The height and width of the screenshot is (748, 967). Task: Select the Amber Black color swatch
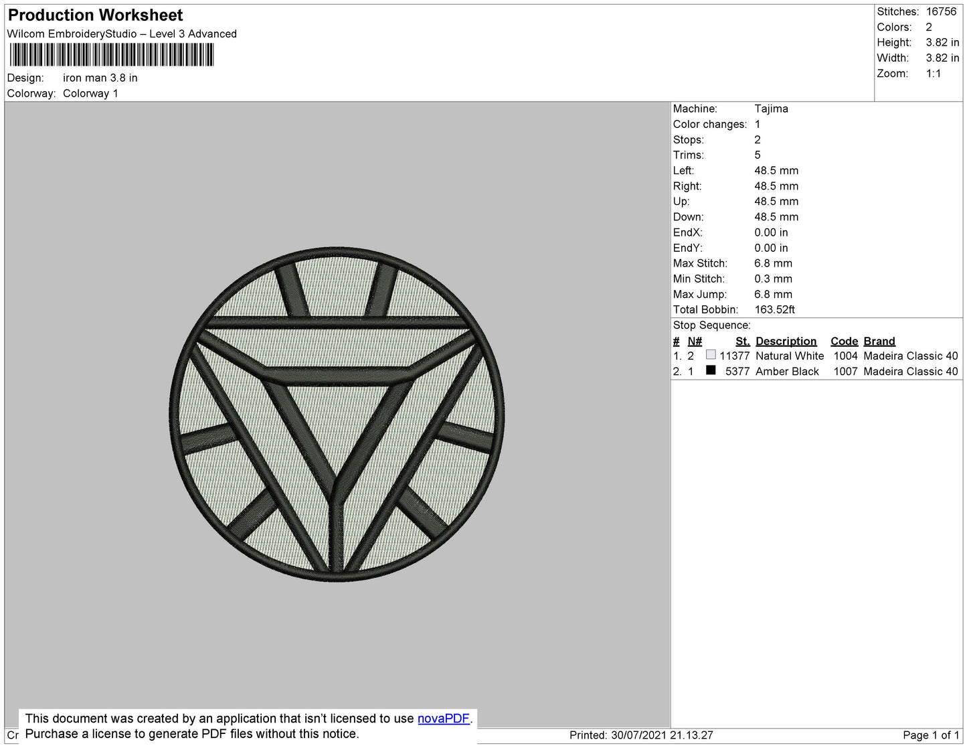click(x=711, y=370)
